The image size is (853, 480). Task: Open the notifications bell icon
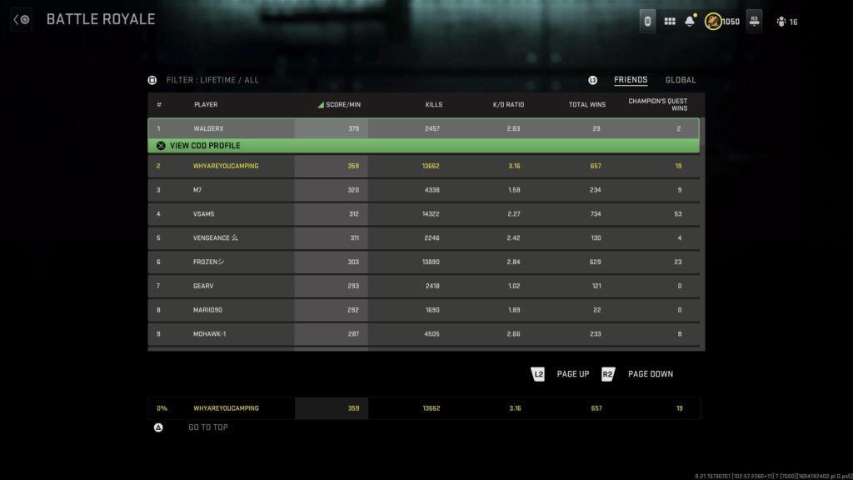[690, 21]
